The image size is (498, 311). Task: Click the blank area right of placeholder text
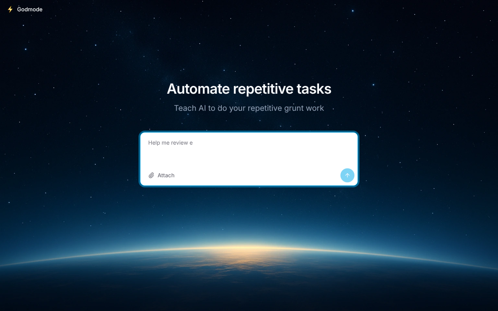point(272,143)
